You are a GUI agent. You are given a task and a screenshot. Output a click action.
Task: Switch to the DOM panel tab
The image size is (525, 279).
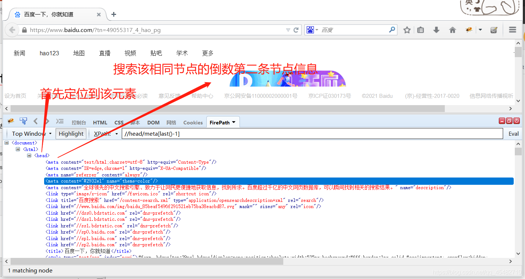click(153, 123)
